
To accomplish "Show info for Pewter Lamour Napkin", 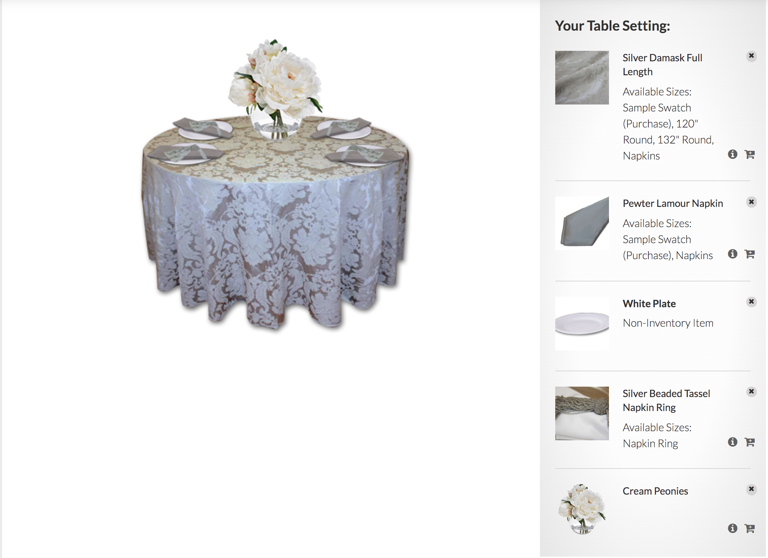I will click(732, 254).
